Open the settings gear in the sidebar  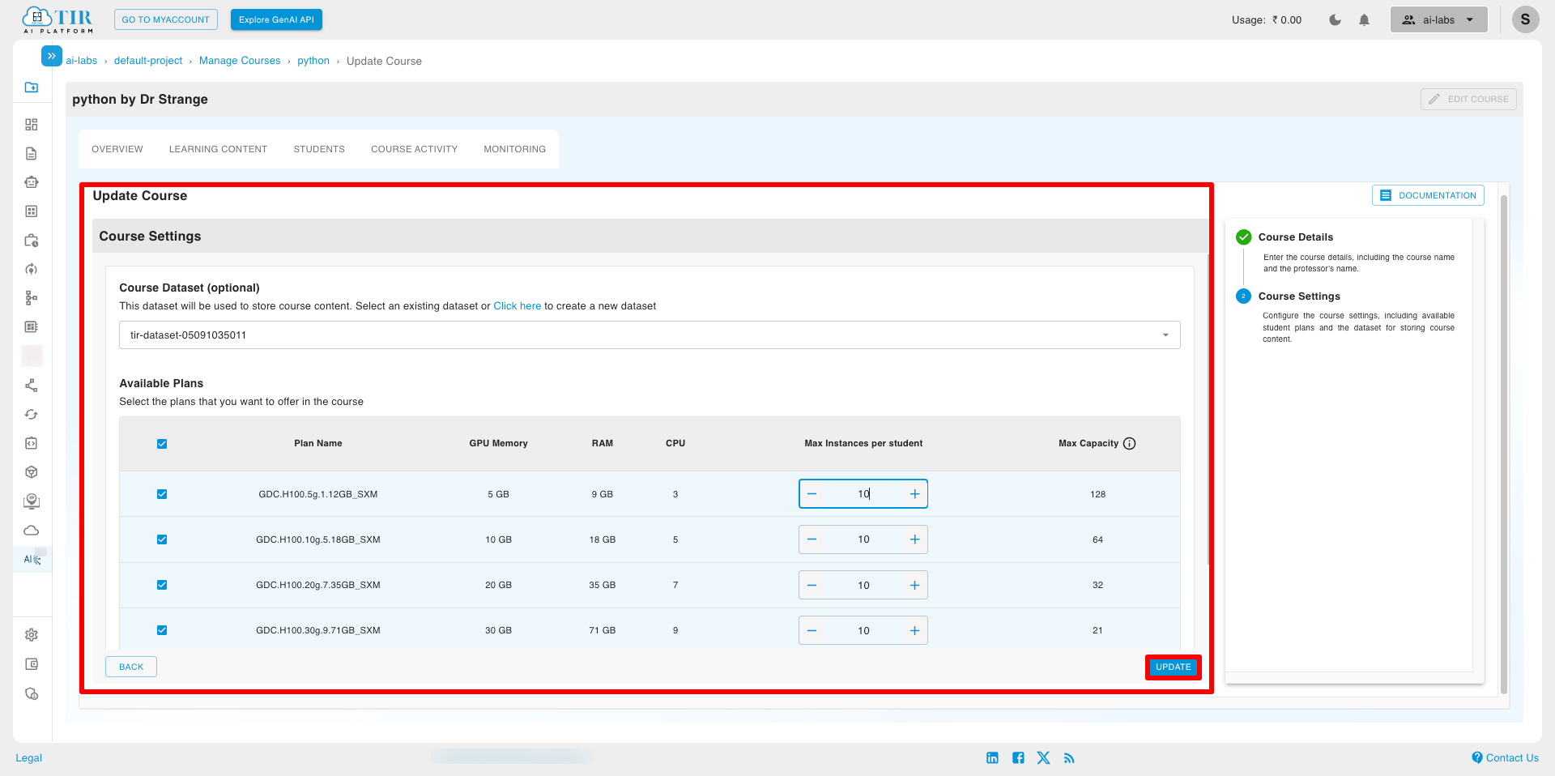click(32, 635)
